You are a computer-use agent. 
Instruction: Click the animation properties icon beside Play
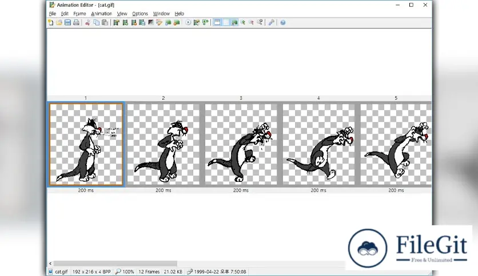[197, 22]
